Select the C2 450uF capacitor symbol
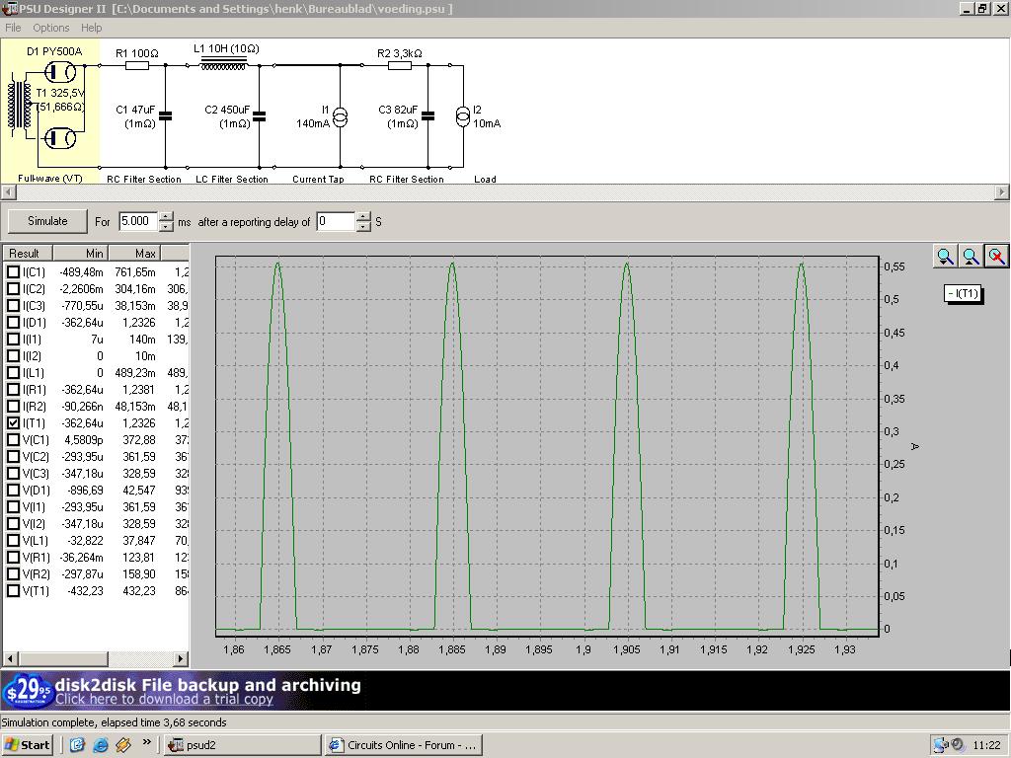Screen dimensions: 1011x758 259,116
